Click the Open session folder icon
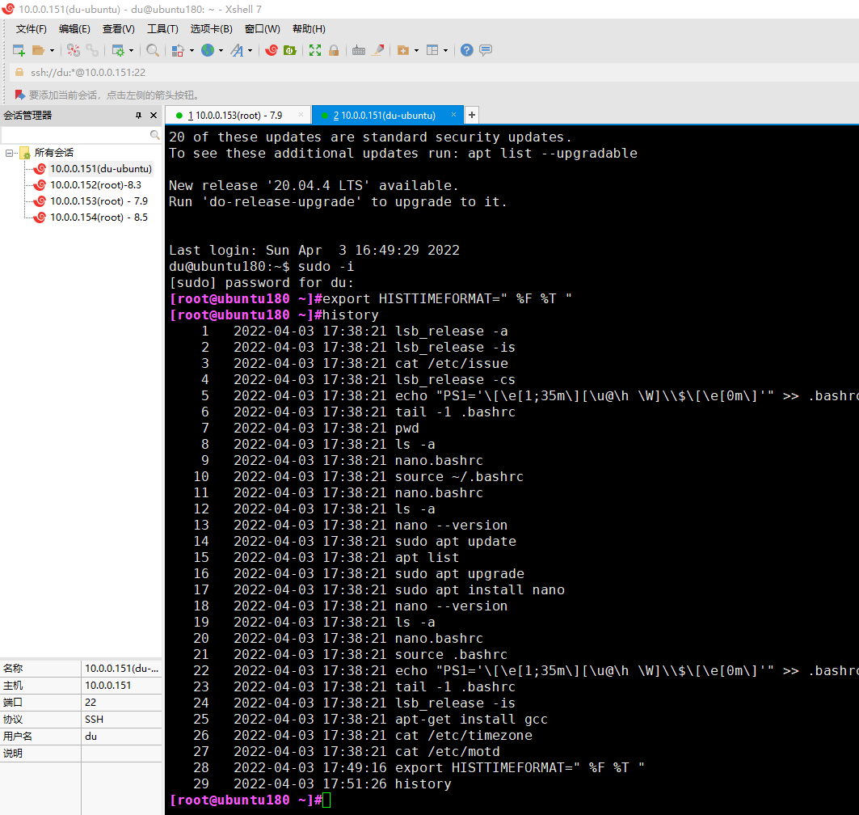 click(38, 50)
